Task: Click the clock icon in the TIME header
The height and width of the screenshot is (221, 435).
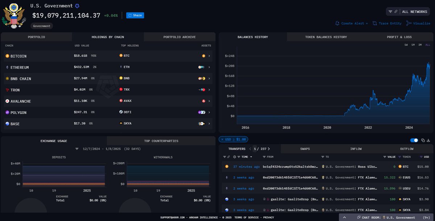Action: tap(235, 157)
